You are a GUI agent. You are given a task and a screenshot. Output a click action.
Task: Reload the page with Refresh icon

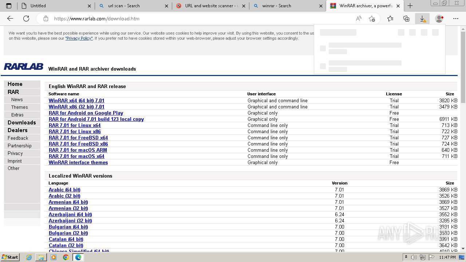tap(26, 19)
